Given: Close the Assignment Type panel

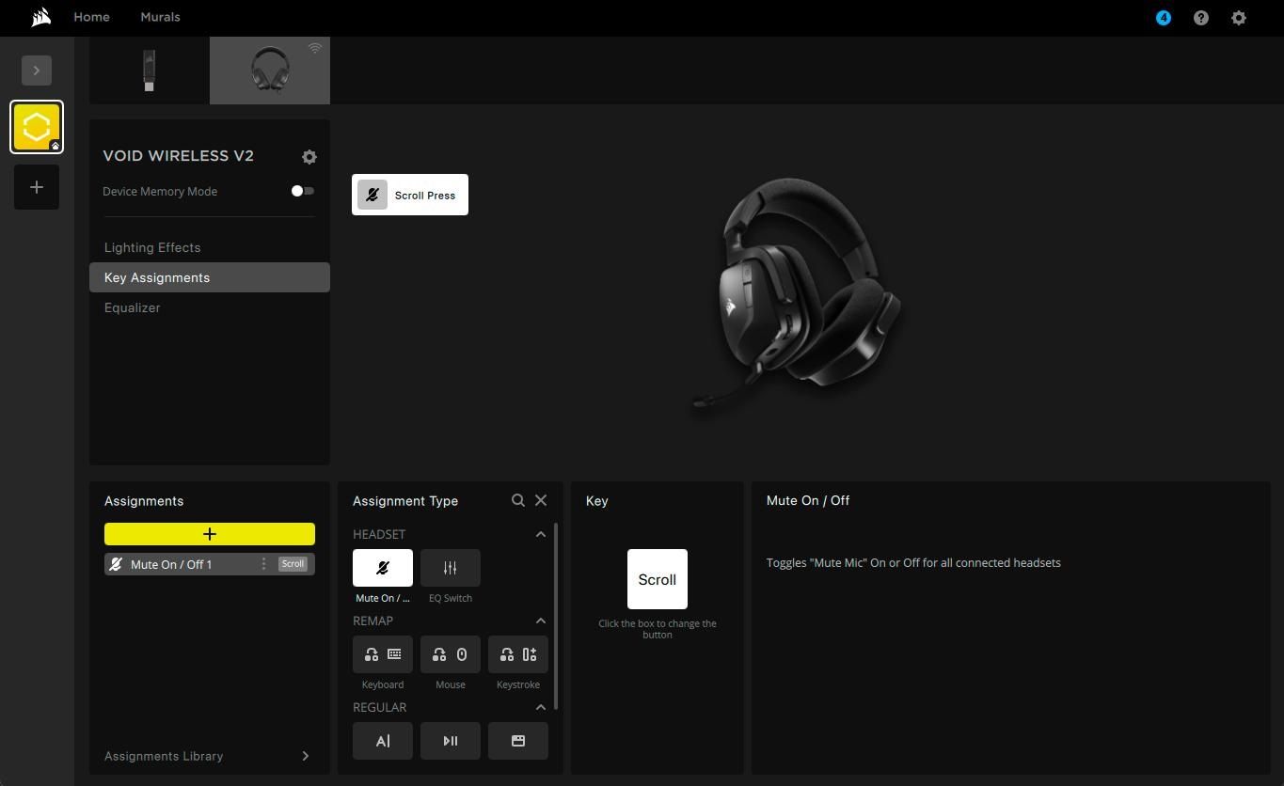Looking at the screenshot, I should (541, 500).
